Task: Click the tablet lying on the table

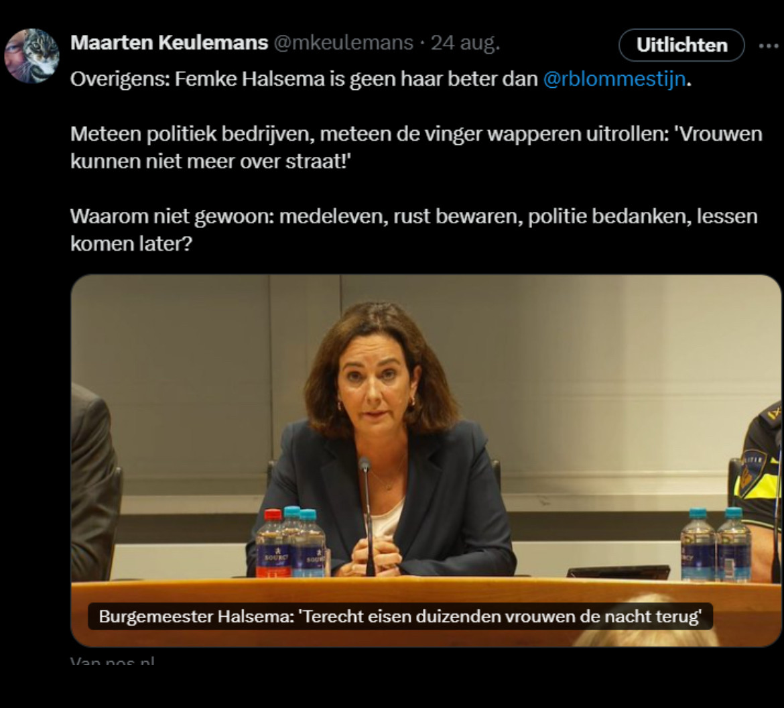Action: point(618,572)
